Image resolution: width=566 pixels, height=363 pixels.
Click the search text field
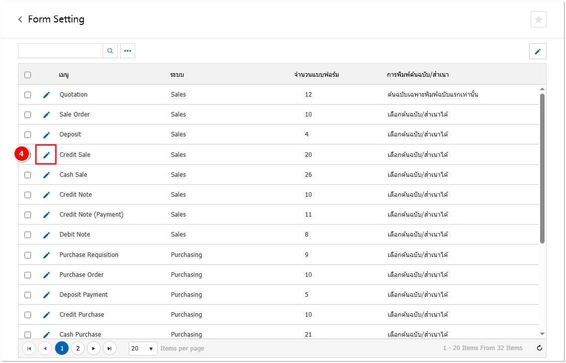60,51
